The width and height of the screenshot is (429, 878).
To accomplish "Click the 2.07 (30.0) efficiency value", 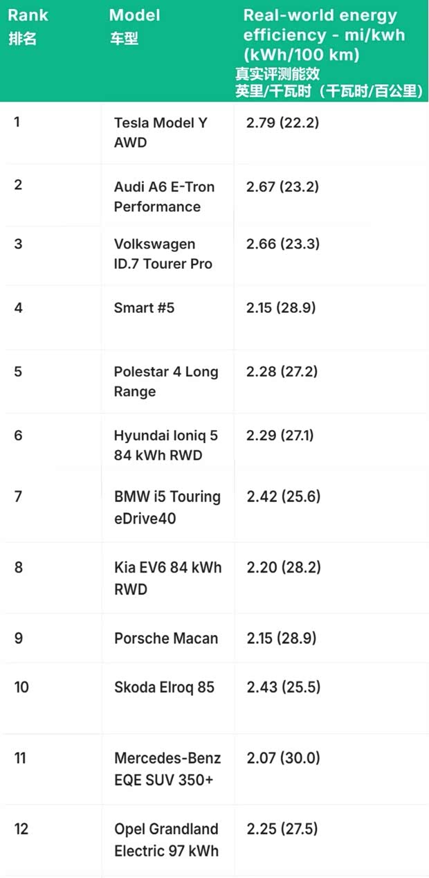I will (283, 758).
